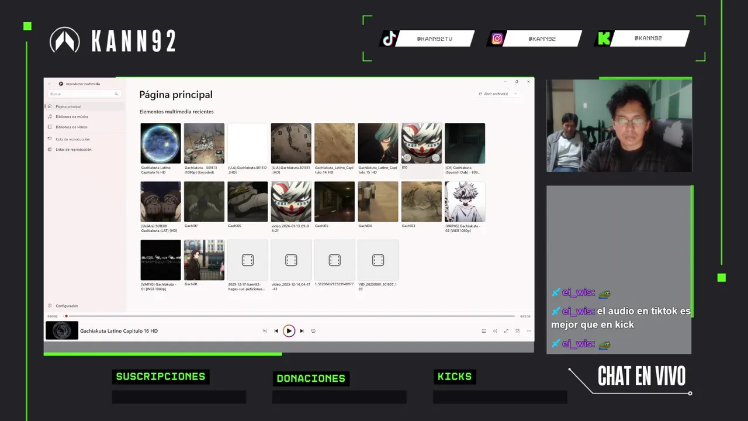Click the KICKS overlay label

(455, 377)
